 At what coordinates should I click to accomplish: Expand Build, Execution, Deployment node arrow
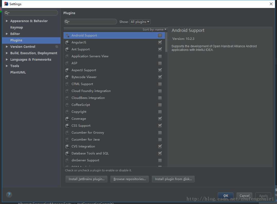[7, 53]
